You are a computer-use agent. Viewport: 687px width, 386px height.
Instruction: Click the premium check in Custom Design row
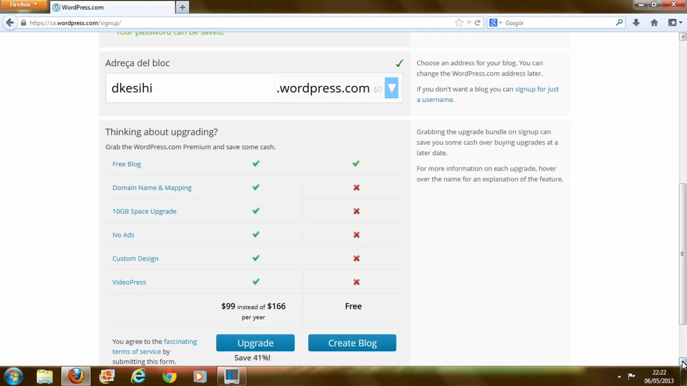coord(256,258)
